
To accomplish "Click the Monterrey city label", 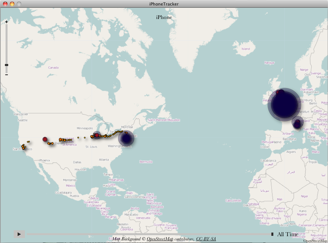I will tap(70, 180).
